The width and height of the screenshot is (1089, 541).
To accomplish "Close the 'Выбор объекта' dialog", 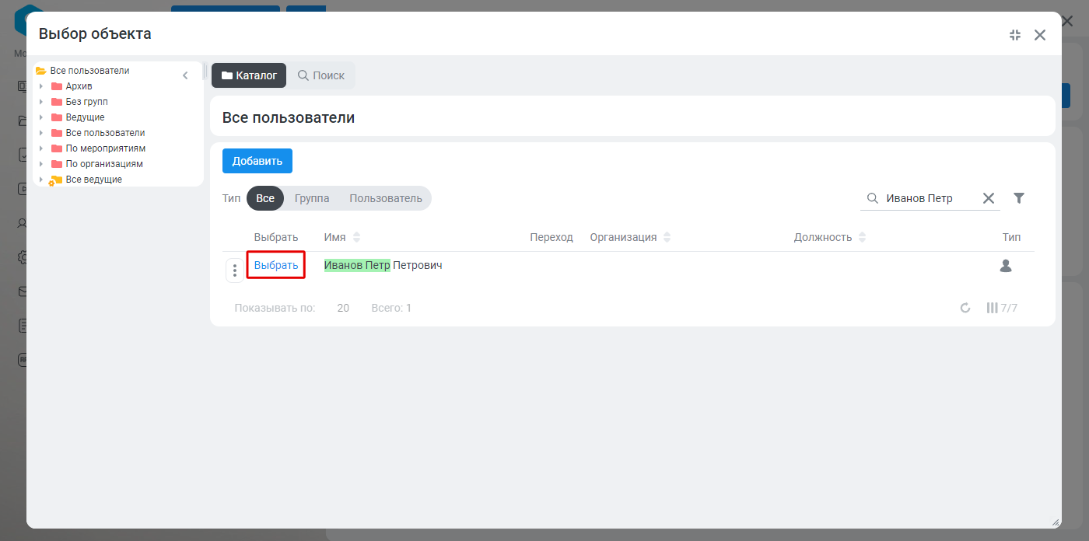I will pyautogui.click(x=1040, y=35).
